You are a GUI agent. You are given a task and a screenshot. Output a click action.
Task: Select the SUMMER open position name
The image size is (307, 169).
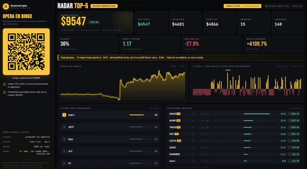175,154
